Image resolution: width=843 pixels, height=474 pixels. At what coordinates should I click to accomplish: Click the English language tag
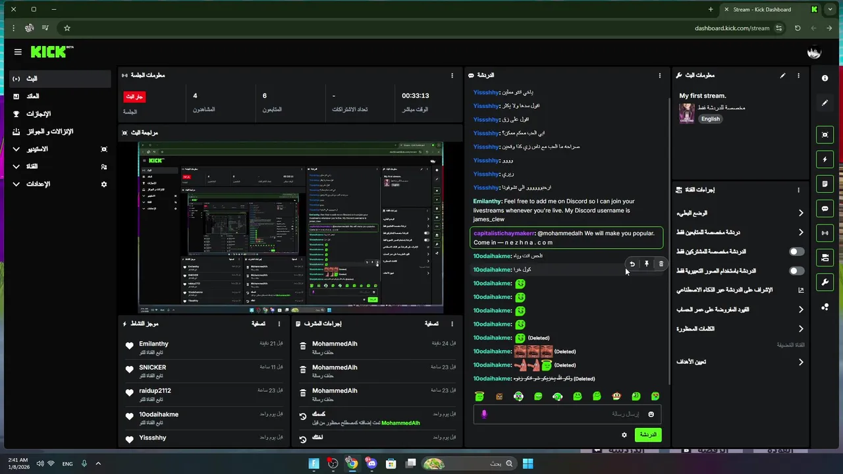click(710, 119)
